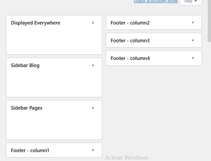Collapse the Sidebar Blog panel arrow
This screenshot has width=211, height=161.
93,65
